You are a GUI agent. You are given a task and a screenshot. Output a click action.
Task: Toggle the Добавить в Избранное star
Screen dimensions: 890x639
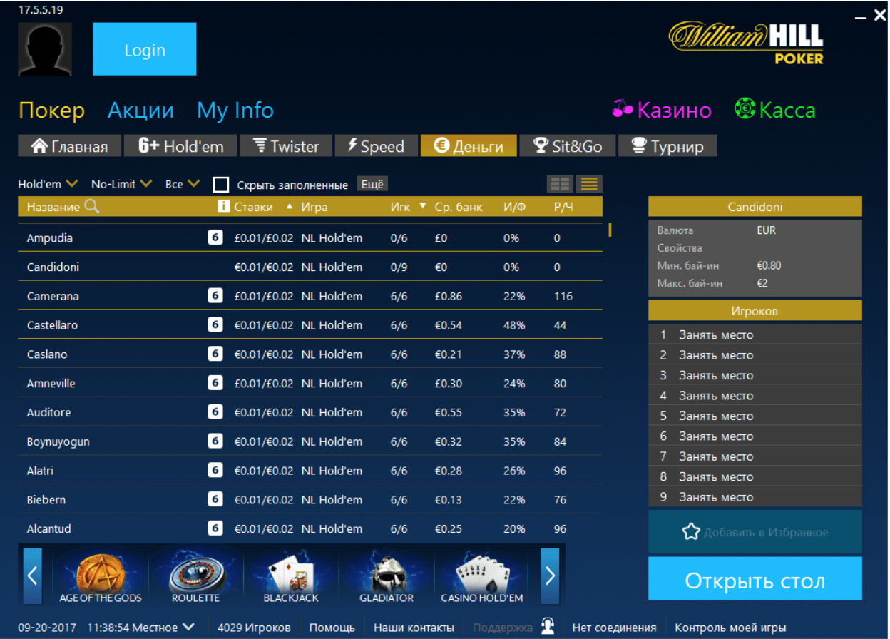[x=690, y=531]
